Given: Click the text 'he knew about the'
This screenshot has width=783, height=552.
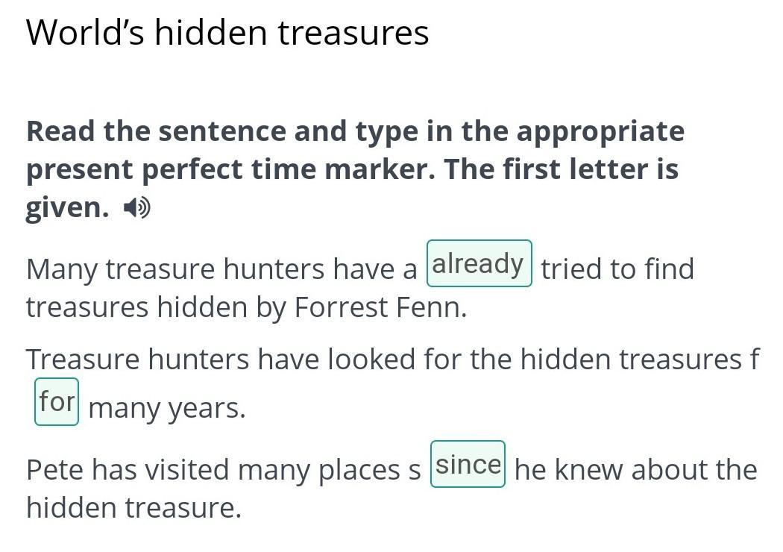Looking at the screenshot, I should [635, 471].
